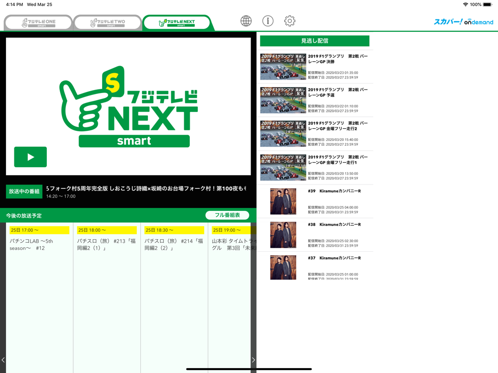The width and height of the screenshot is (498, 373).
Task: Click the 14:20 ~ 17:00 broadcast time
Action: tap(61, 196)
